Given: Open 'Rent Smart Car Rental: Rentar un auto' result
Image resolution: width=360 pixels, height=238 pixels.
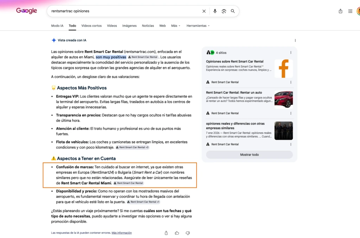Looking at the screenshot, I should click(234, 93).
